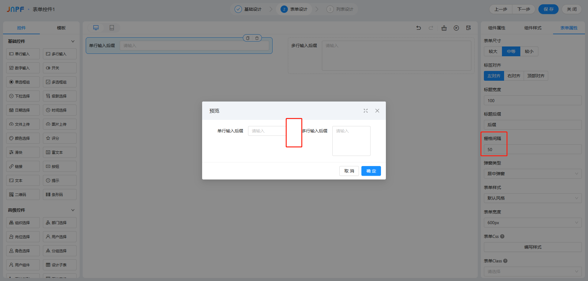The height and width of the screenshot is (281, 588).
Task: Click the redo arrow icon
Action: click(431, 28)
